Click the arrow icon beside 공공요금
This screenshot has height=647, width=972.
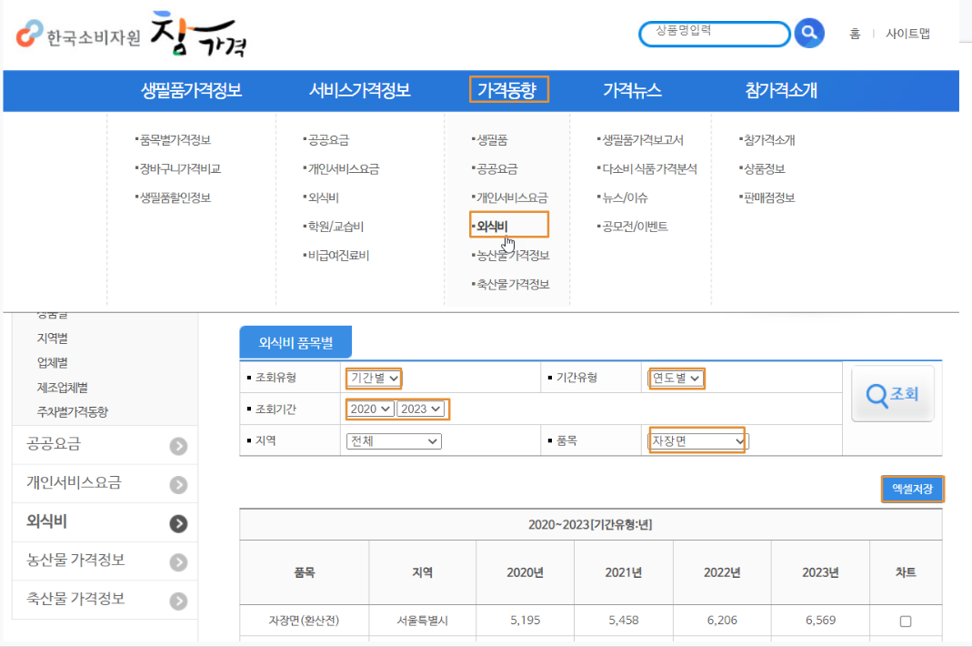tap(178, 446)
